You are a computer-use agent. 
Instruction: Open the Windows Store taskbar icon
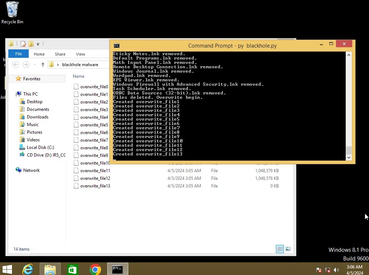pyautogui.click(x=72, y=269)
